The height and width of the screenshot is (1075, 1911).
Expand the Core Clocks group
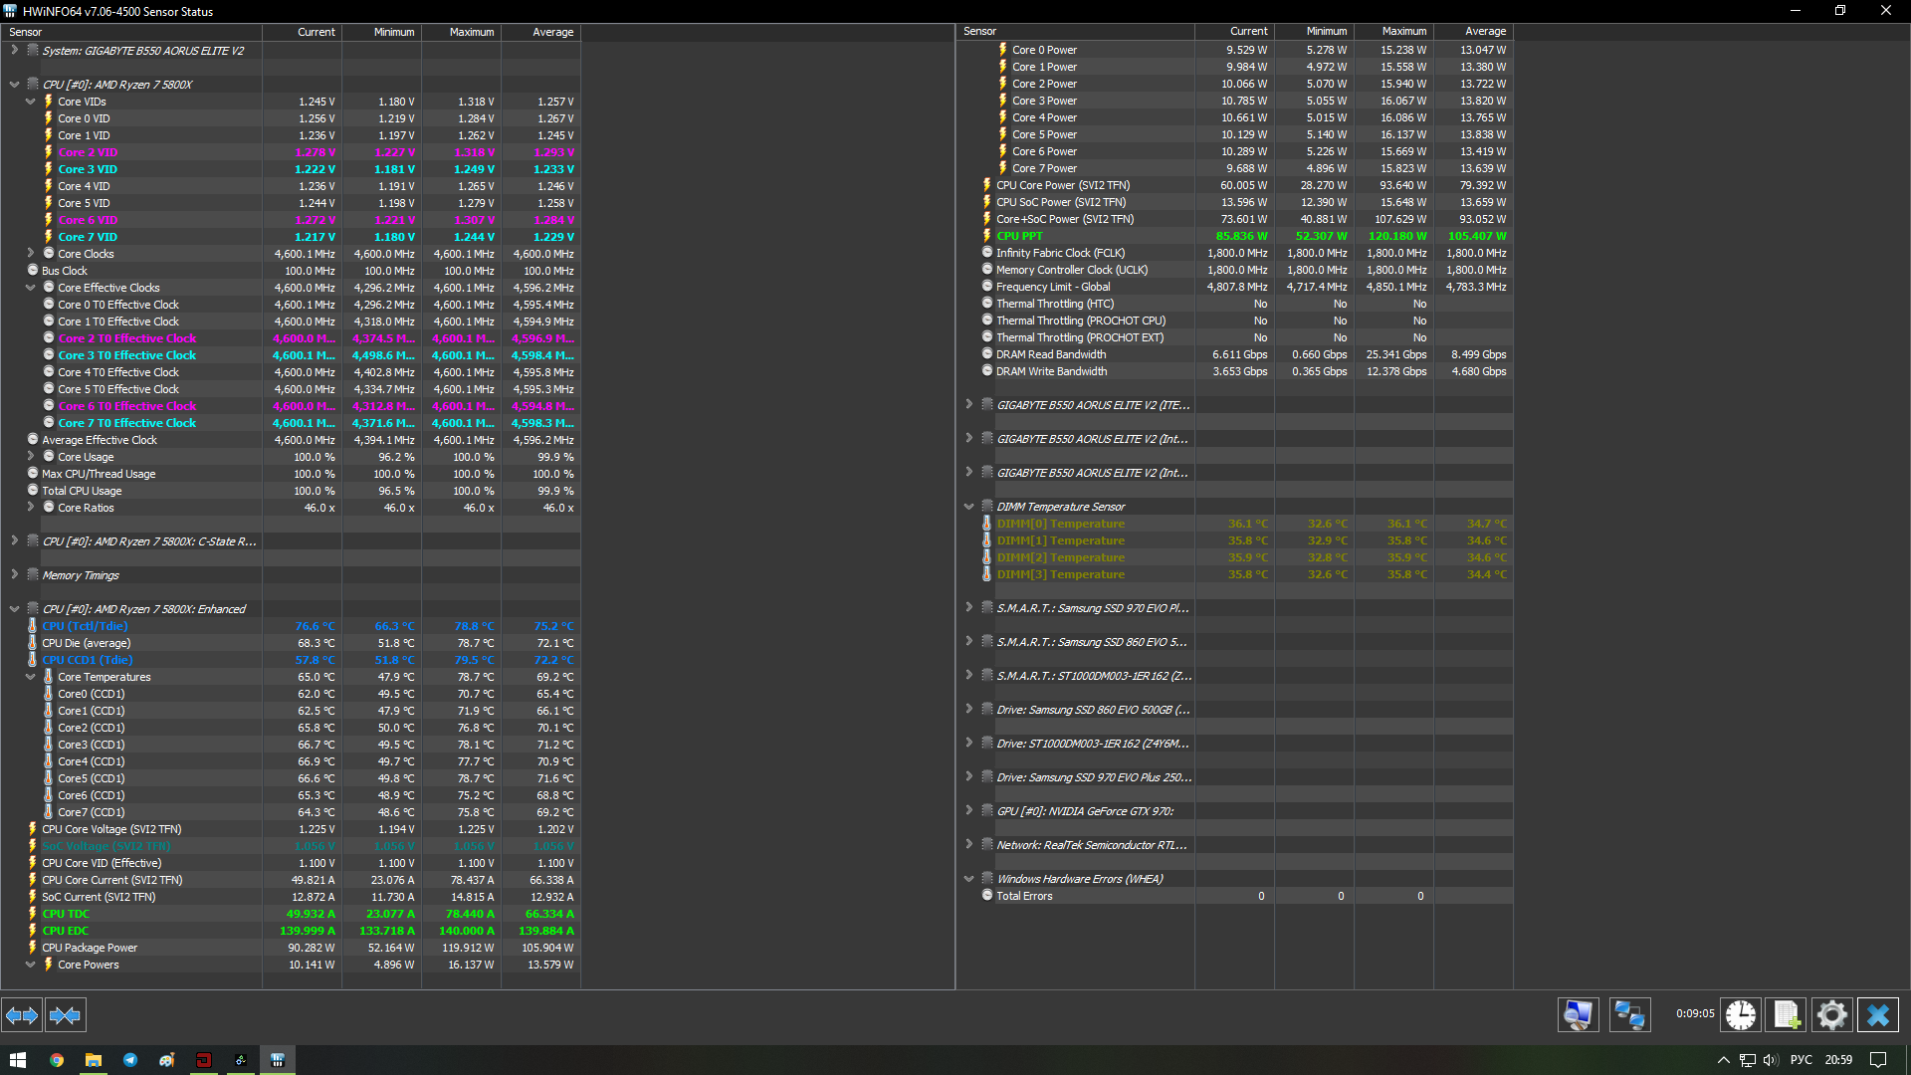pyautogui.click(x=30, y=254)
